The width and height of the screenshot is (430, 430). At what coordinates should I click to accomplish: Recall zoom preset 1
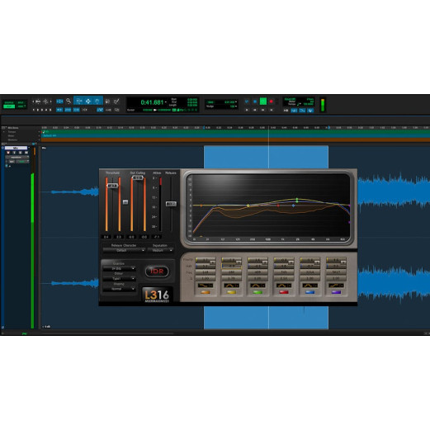33,110
